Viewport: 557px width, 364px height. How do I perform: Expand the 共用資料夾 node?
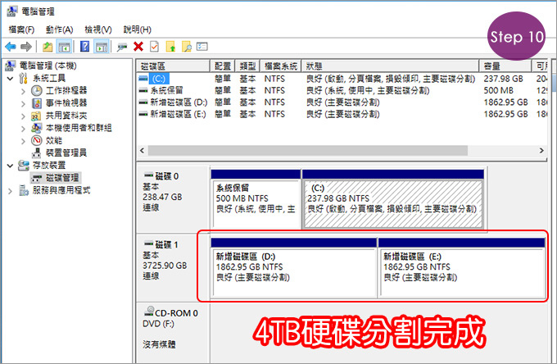tap(23, 116)
